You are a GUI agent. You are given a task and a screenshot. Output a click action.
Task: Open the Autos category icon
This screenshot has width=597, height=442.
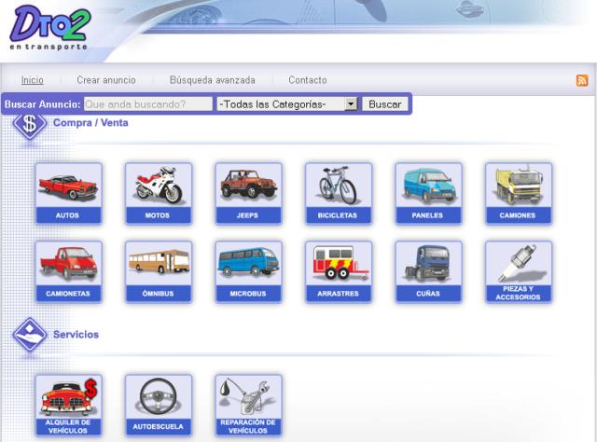pos(68,193)
